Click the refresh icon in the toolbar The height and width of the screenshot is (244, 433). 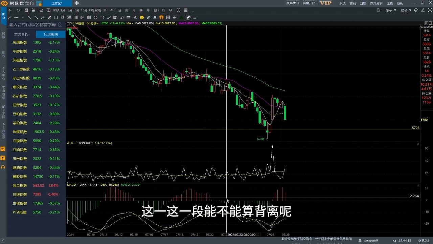point(18,10)
